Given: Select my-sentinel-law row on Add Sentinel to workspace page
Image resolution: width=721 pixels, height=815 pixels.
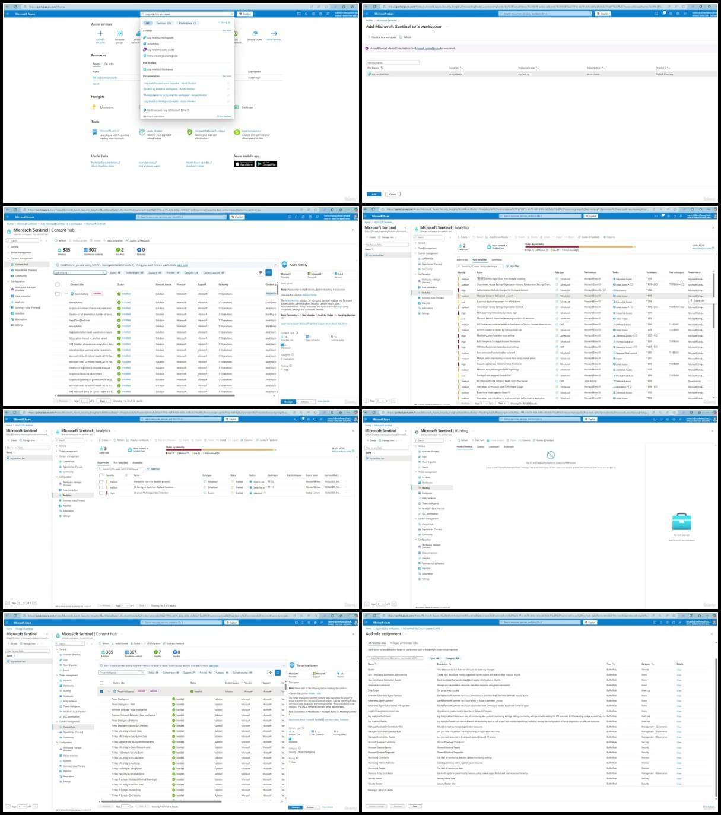Looking at the screenshot, I should tap(541, 74).
